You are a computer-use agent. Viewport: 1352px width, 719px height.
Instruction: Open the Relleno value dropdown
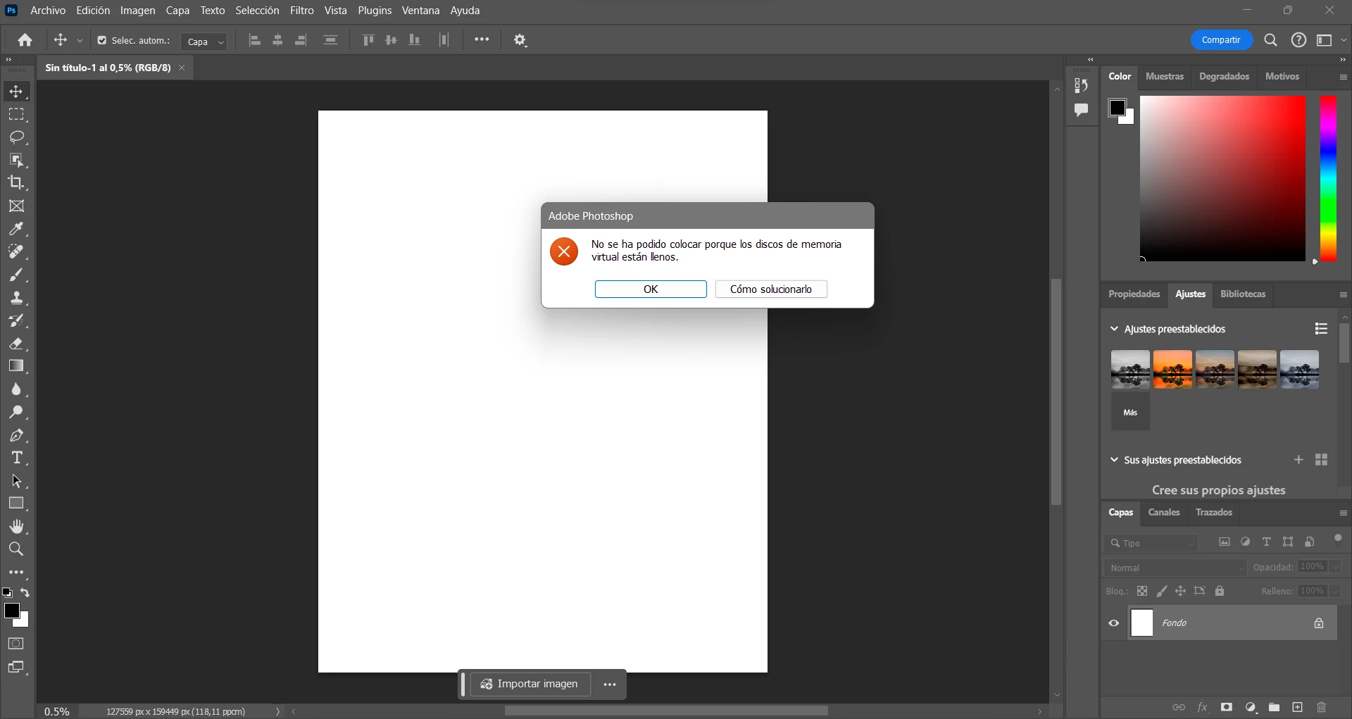[x=1336, y=592]
